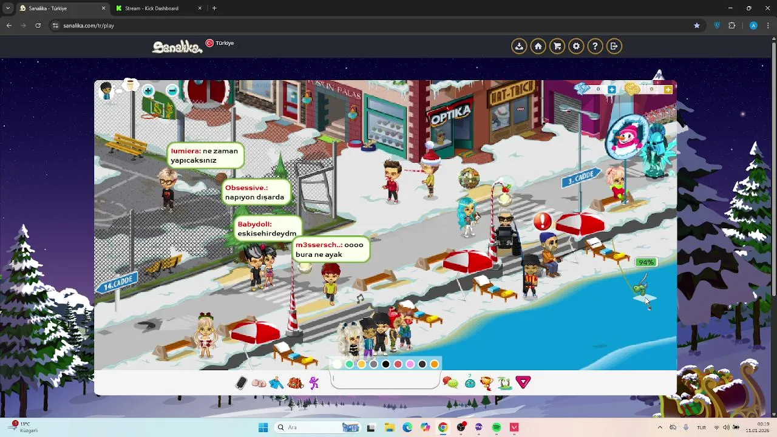Open the chat bubbles icon
Viewport: 777px width, 437px height.
click(450, 382)
